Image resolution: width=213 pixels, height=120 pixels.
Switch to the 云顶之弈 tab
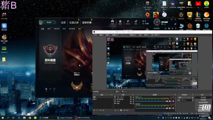74,23
